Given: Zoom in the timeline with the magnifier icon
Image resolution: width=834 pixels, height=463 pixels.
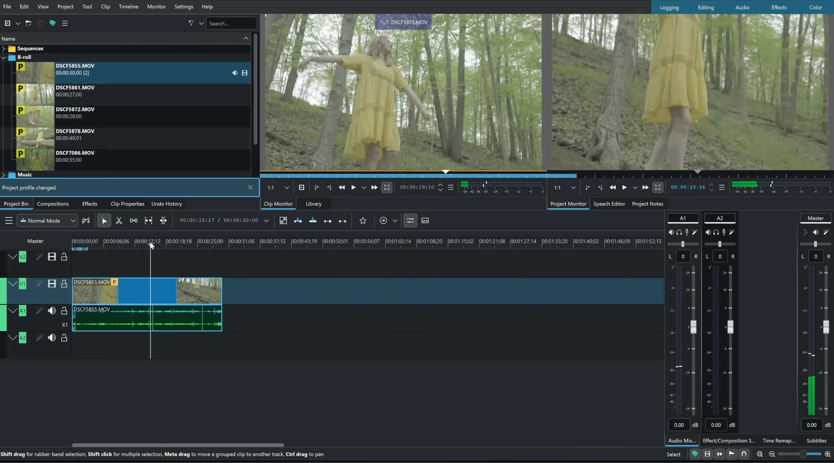Looking at the screenshot, I should (827, 454).
